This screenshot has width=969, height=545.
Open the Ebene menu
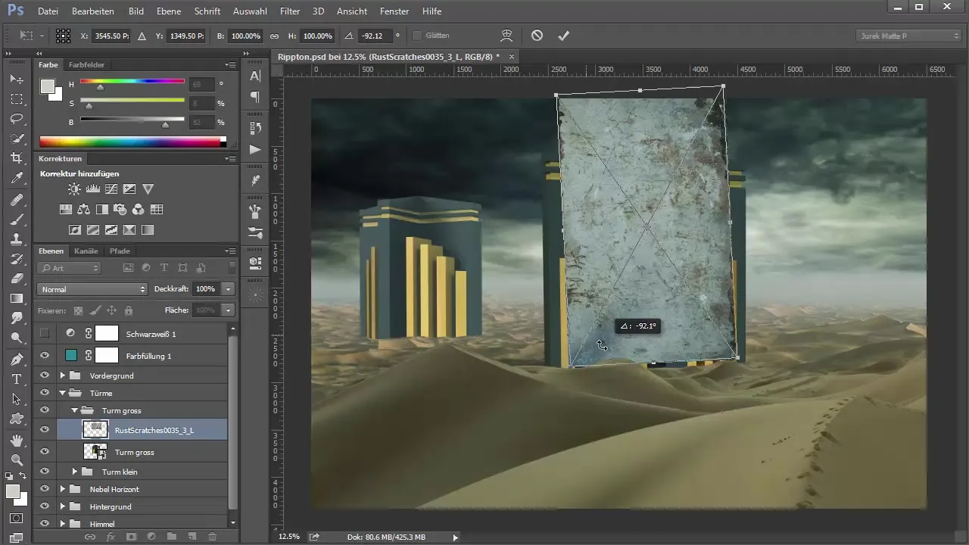pos(170,11)
